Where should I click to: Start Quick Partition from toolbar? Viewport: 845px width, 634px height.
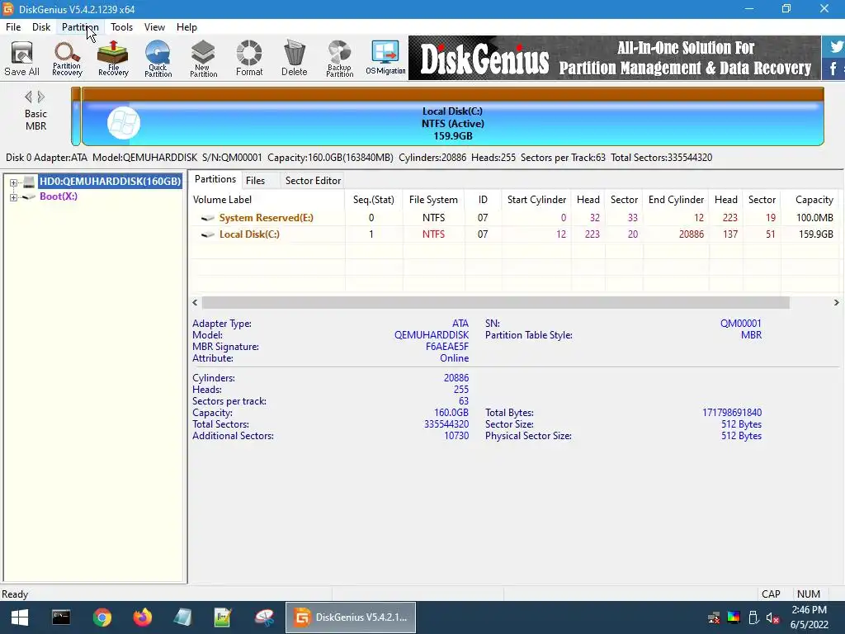(158, 59)
